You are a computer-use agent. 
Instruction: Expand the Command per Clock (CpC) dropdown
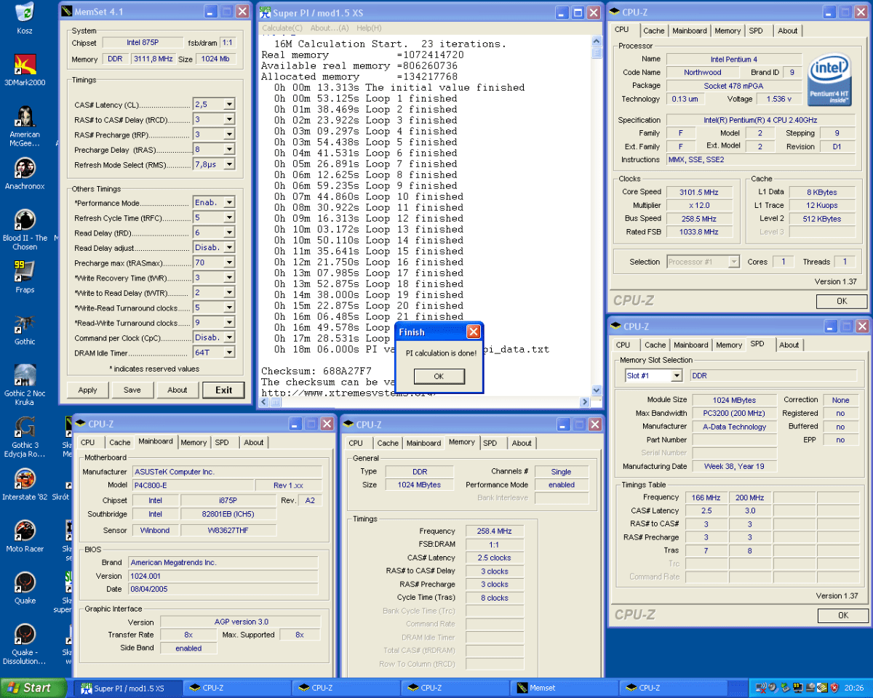pos(229,337)
